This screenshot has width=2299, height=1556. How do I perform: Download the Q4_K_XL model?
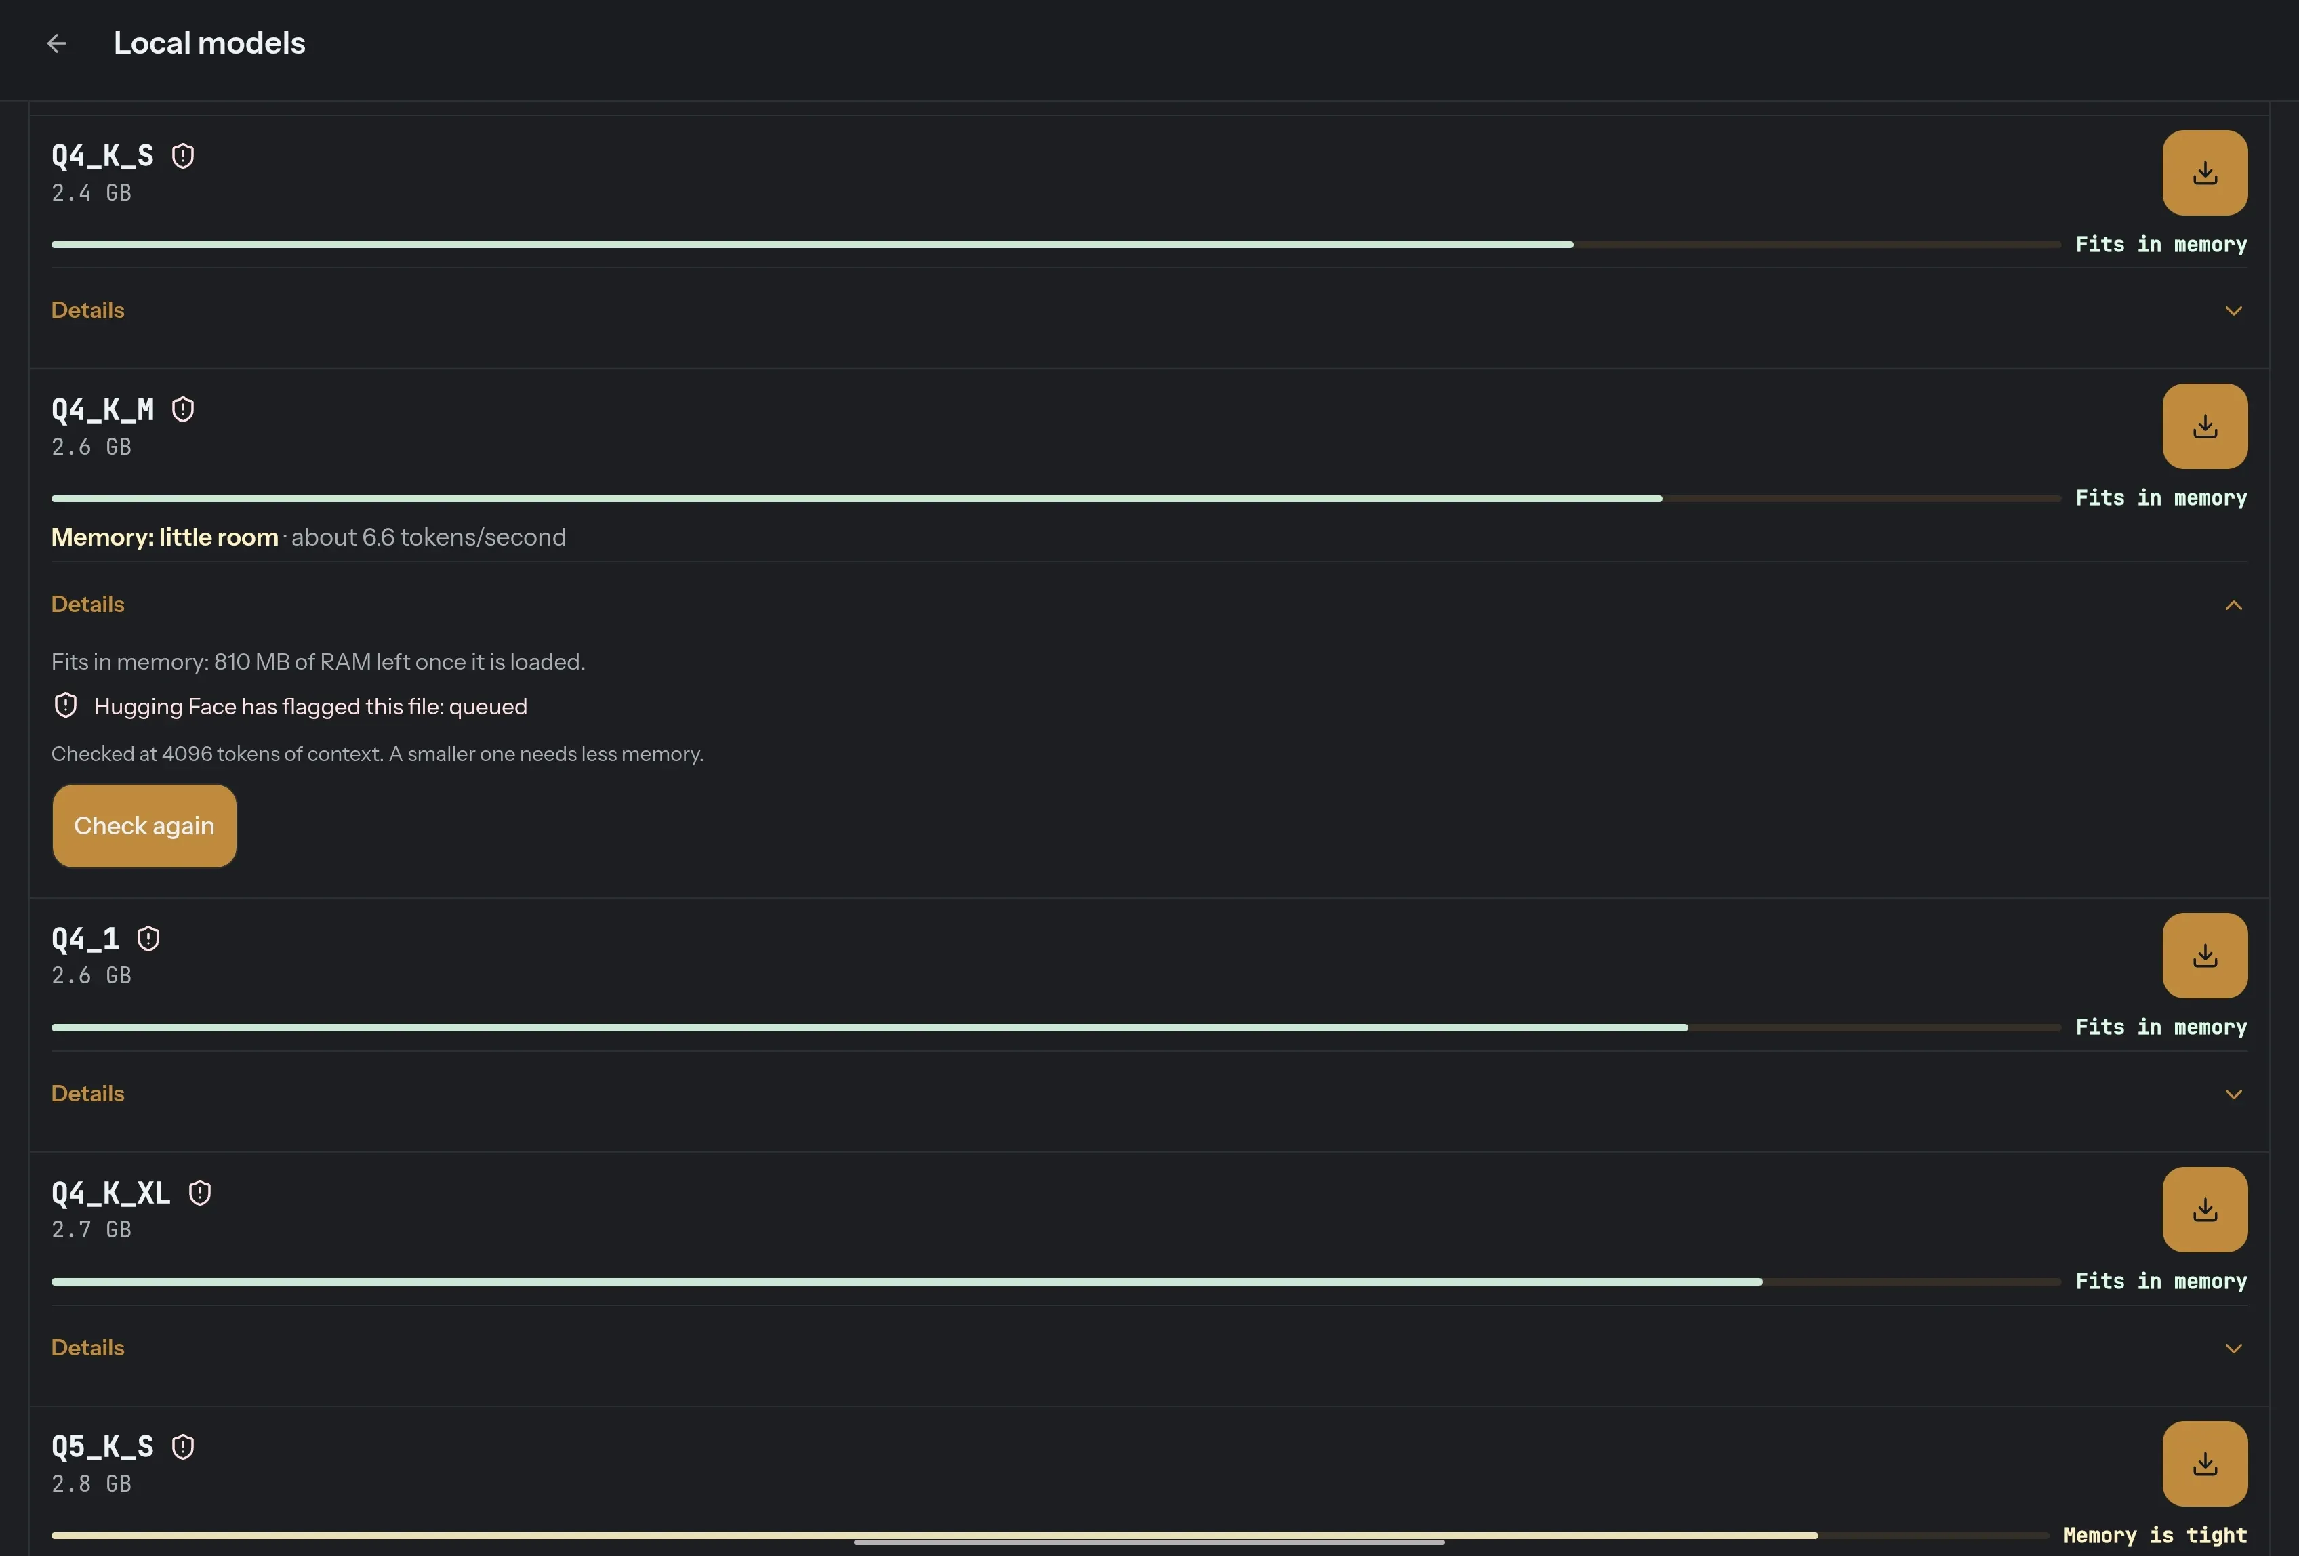coord(2204,1209)
